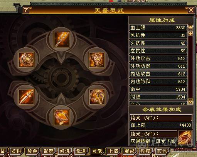Image resolution: width=197 pixels, height=157 pixels.
Task: Open the help question mark icon
Action: point(26,10)
